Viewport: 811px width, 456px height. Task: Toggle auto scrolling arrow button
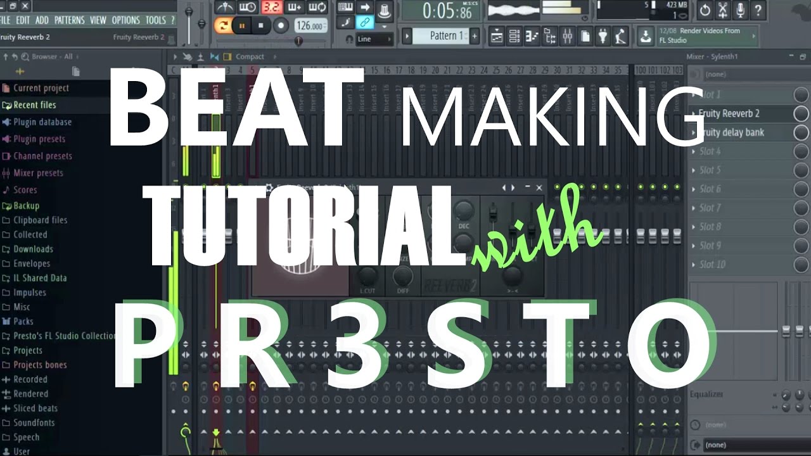(x=364, y=7)
